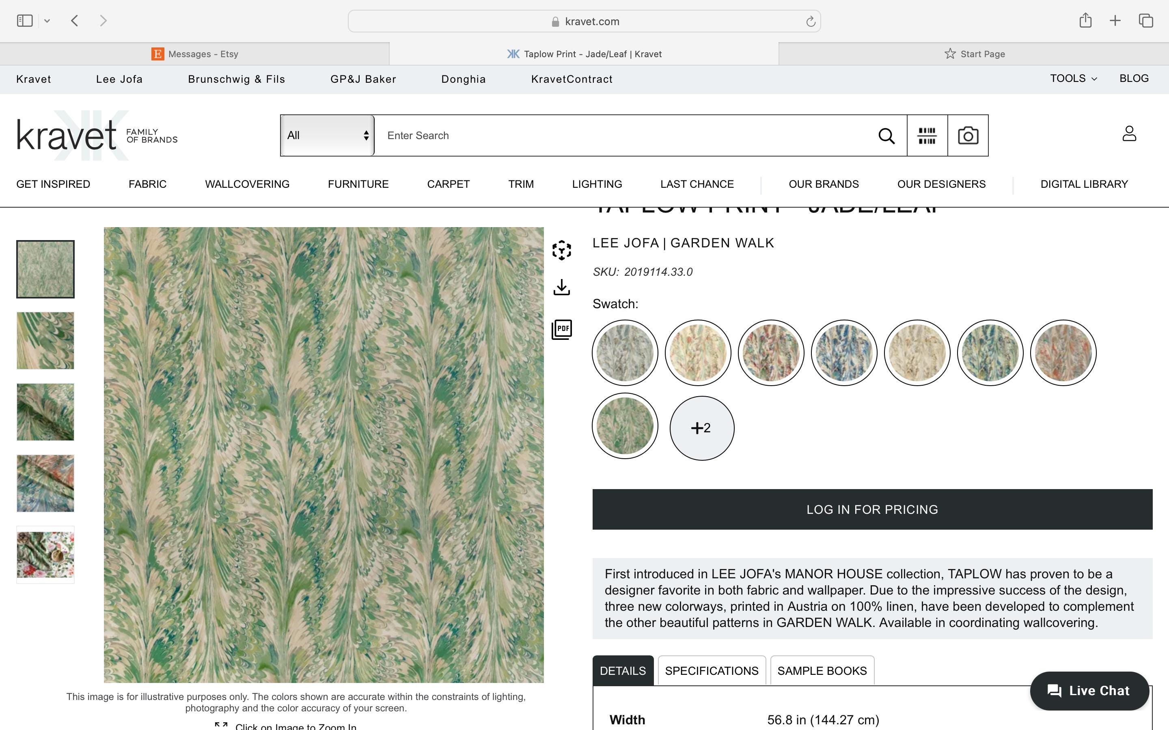Open the All category search dropdown

point(328,136)
